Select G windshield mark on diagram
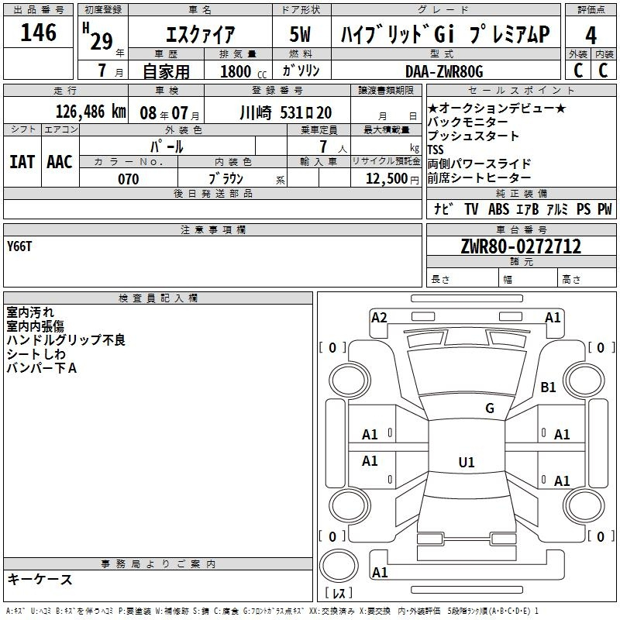 (x=490, y=408)
